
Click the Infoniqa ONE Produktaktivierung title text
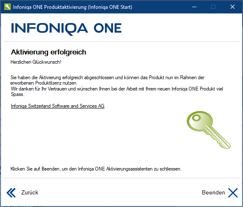pos(73,7)
